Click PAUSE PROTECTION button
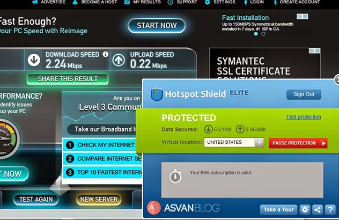Image resolution: width=339 pixels, height=220 pixels. tap(298, 143)
